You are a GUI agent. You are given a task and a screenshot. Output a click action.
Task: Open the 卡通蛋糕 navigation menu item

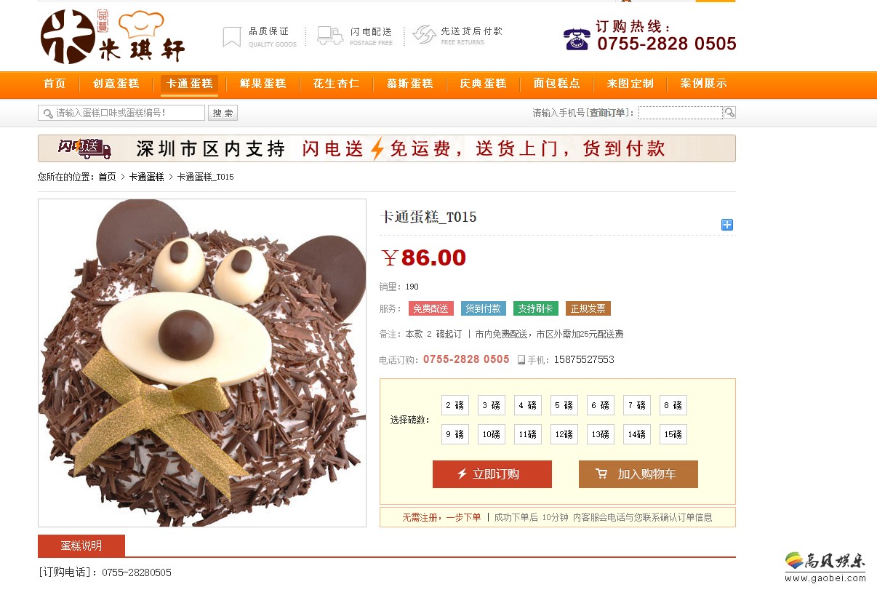click(189, 84)
